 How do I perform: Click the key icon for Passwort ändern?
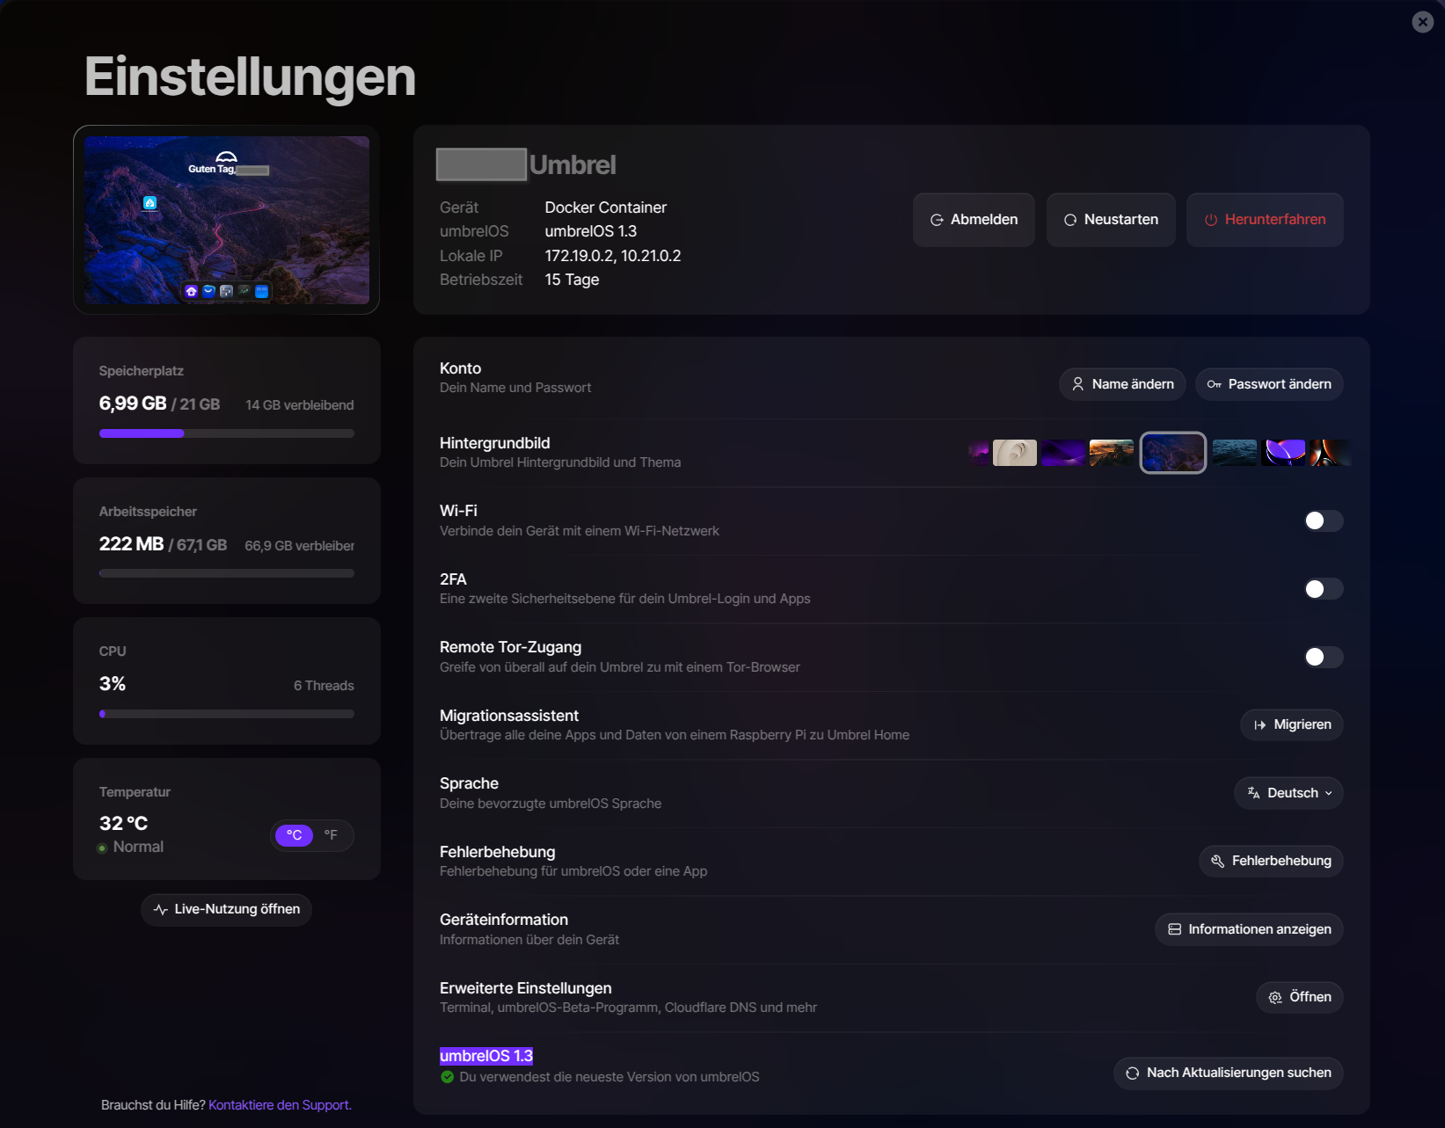[1214, 384]
